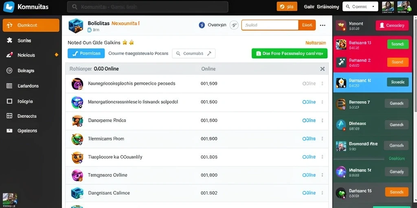Click the blue Komunitas logo icon

tap(9, 7)
